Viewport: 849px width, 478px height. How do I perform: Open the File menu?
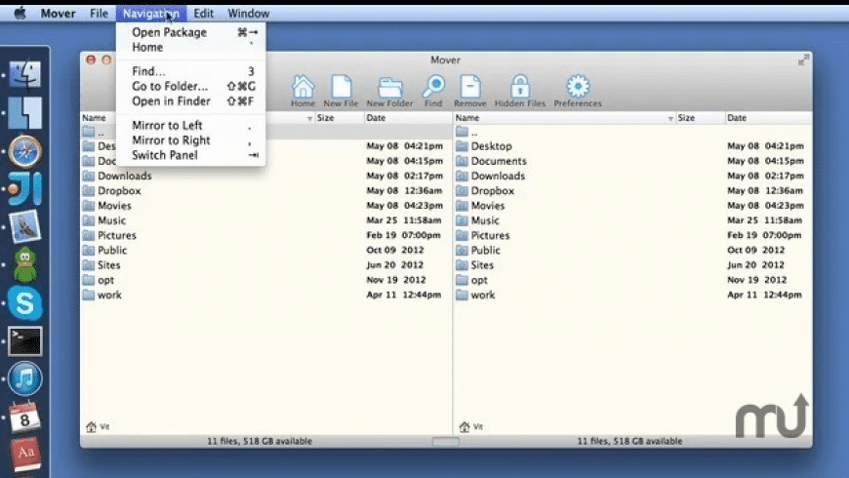coord(99,13)
